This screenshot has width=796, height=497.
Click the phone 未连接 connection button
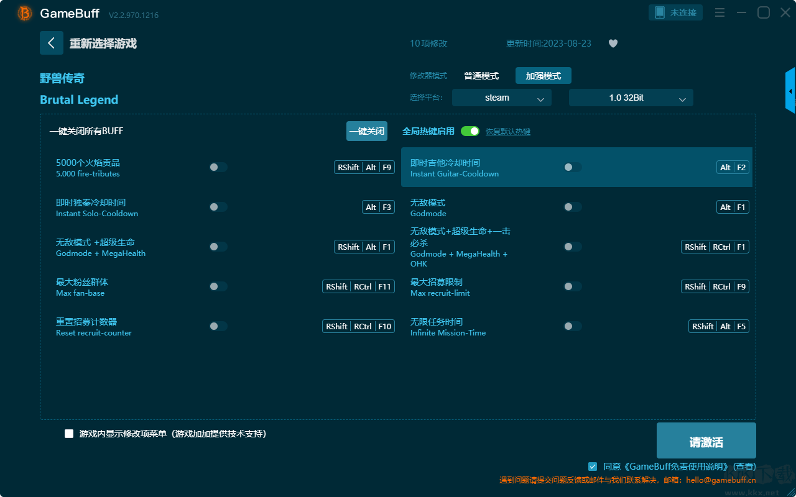676,12
